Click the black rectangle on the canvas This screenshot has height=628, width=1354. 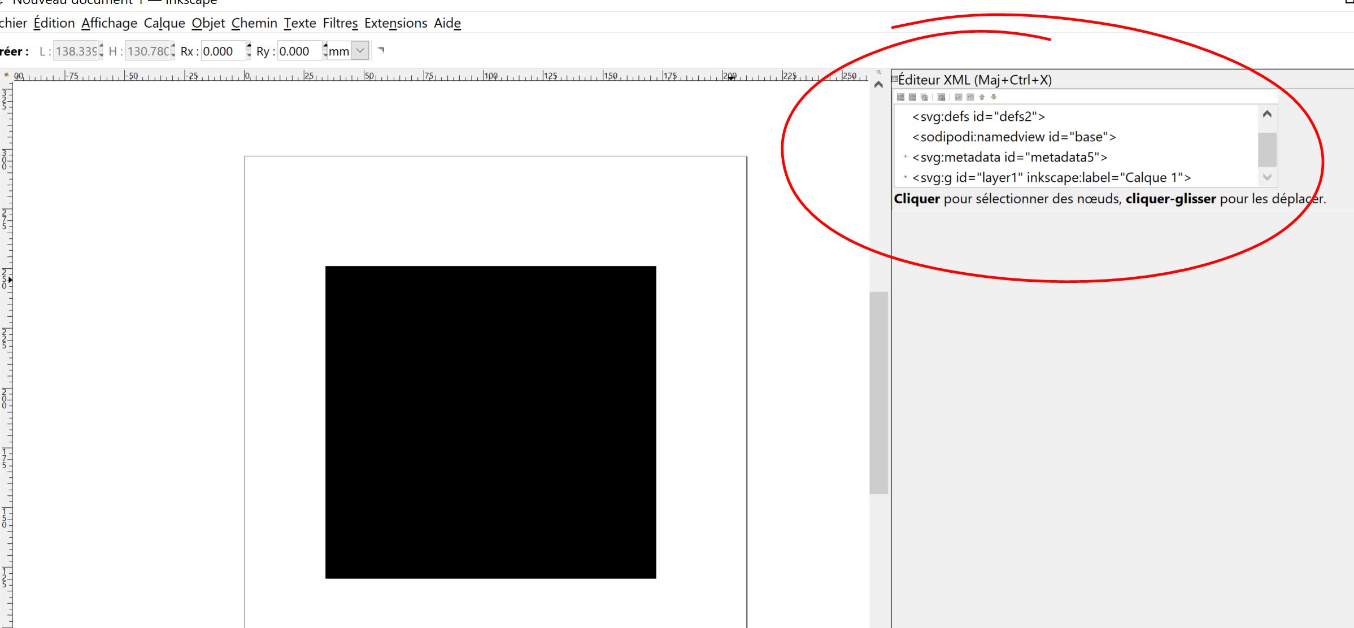(x=490, y=422)
